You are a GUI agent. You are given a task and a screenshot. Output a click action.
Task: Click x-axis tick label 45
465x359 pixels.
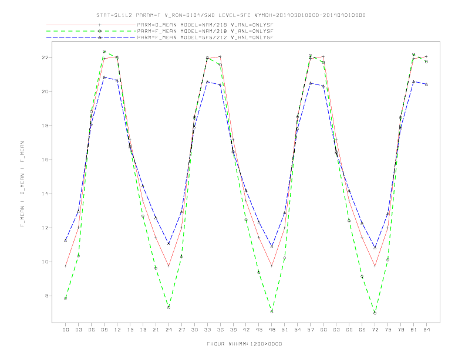pyautogui.click(x=259, y=330)
